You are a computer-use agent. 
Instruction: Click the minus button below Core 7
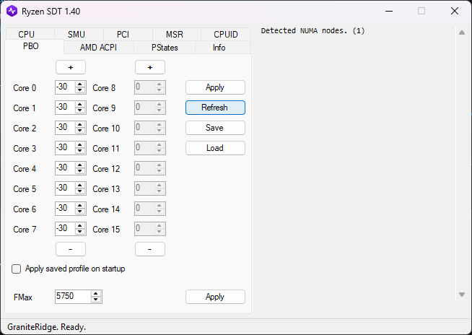[71, 249]
